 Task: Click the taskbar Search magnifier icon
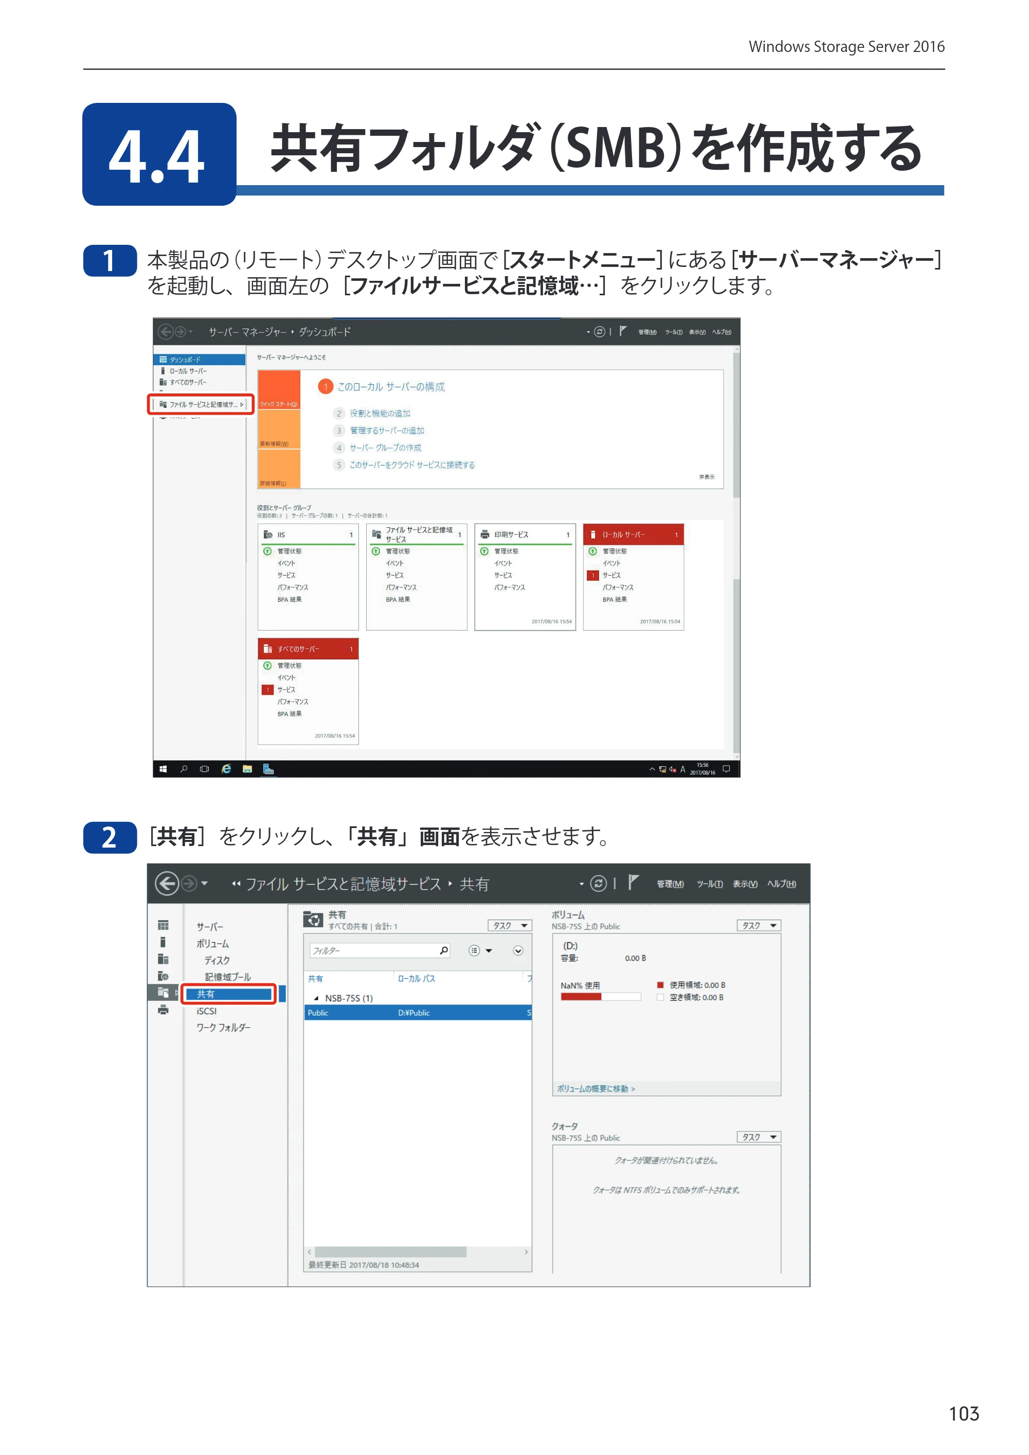click(x=184, y=769)
